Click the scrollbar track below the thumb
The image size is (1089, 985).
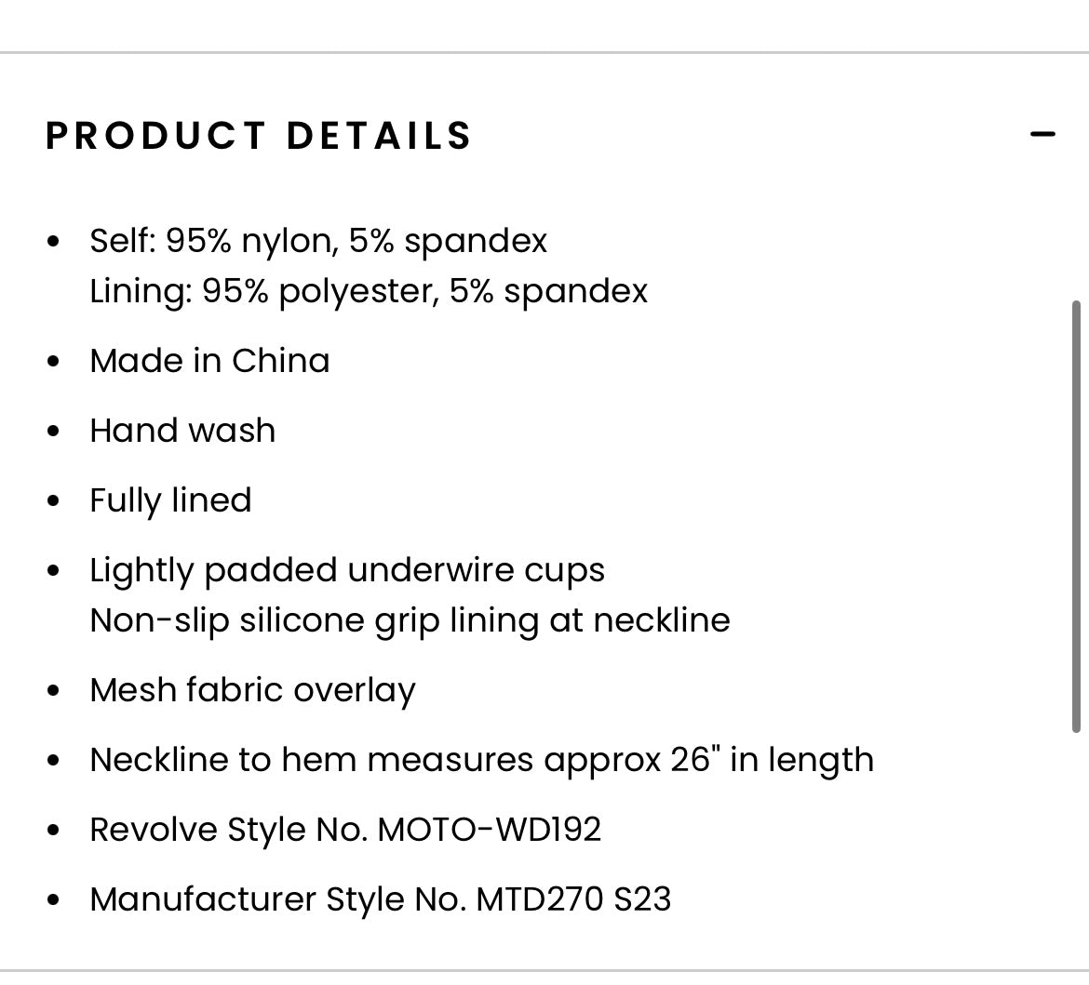tap(1076, 837)
